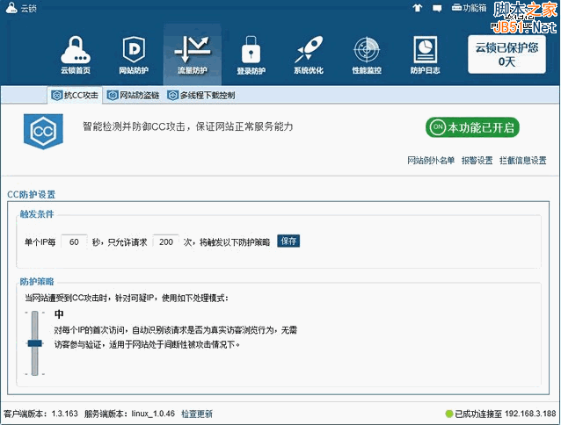Click the 保存 save button

[288, 241]
